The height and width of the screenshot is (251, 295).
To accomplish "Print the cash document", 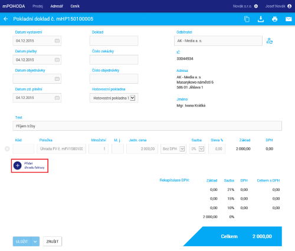I will pyautogui.click(x=274, y=19).
